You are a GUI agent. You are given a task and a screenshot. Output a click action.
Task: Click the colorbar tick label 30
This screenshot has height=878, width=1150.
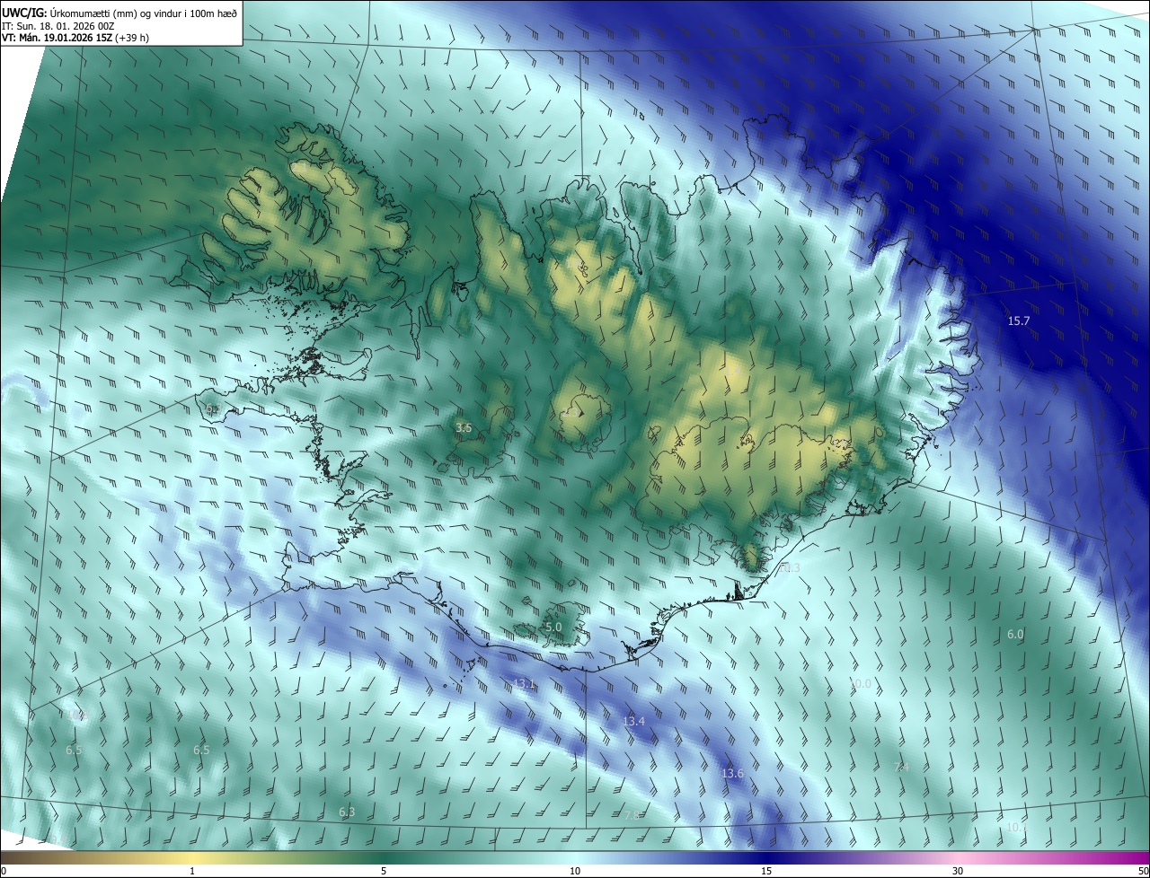958,872
